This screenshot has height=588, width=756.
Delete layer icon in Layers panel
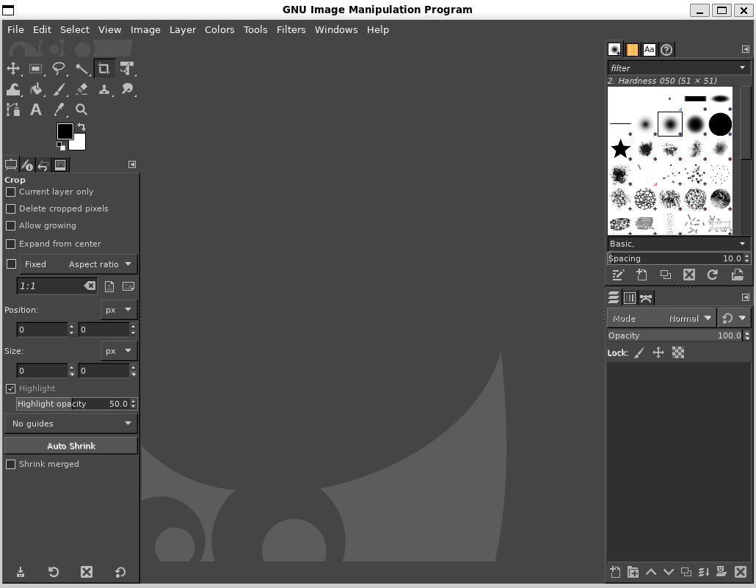(741, 572)
